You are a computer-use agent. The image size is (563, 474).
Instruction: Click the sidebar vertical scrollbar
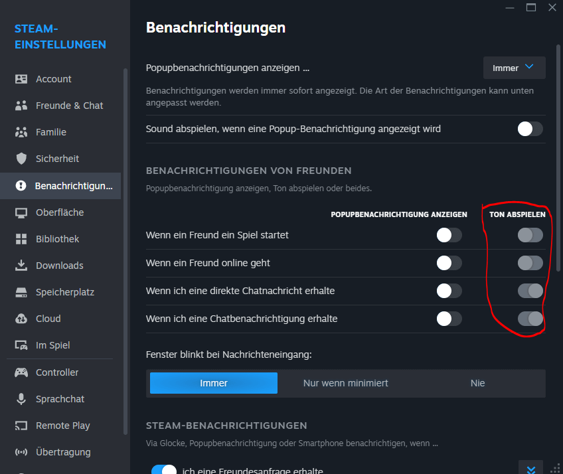[125, 252]
